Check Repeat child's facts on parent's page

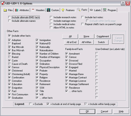tap(83, 24)
